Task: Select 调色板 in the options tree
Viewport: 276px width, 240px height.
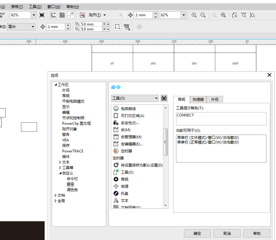Action: 72,190
